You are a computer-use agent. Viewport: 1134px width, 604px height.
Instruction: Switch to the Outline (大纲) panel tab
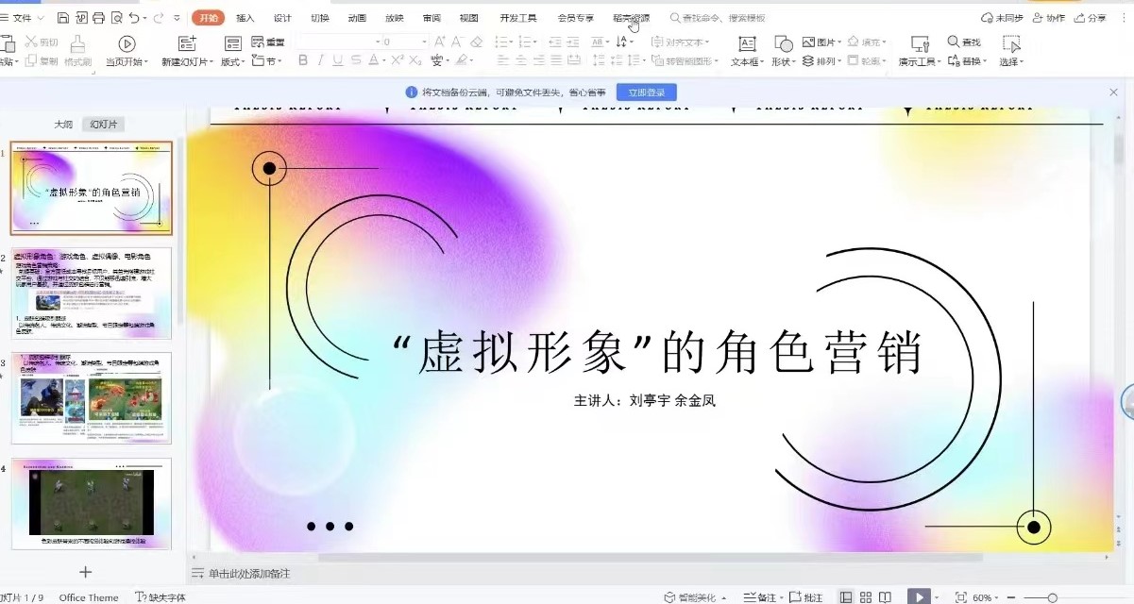(63, 125)
